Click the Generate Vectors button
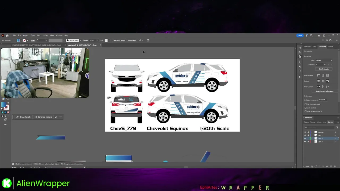 43,117
